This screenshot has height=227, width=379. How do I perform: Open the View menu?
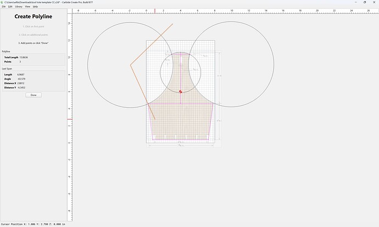pos(27,7)
